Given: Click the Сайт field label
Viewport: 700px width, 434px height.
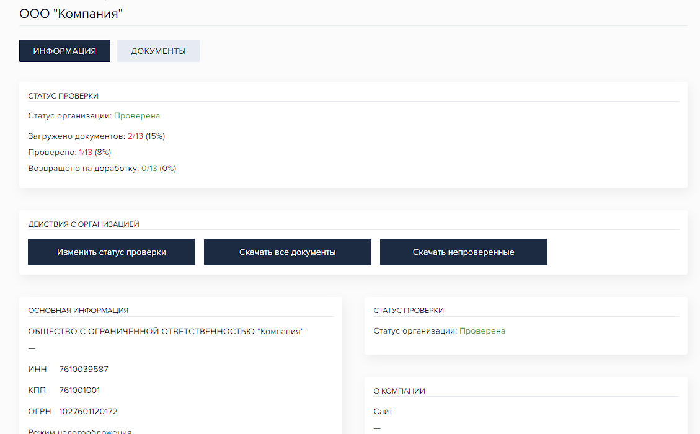Looking at the screenshot, I should tap(383, 411).
